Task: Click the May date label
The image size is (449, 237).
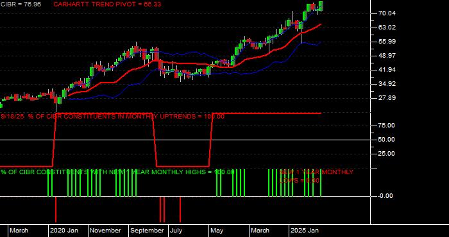Action: point(217,231)
